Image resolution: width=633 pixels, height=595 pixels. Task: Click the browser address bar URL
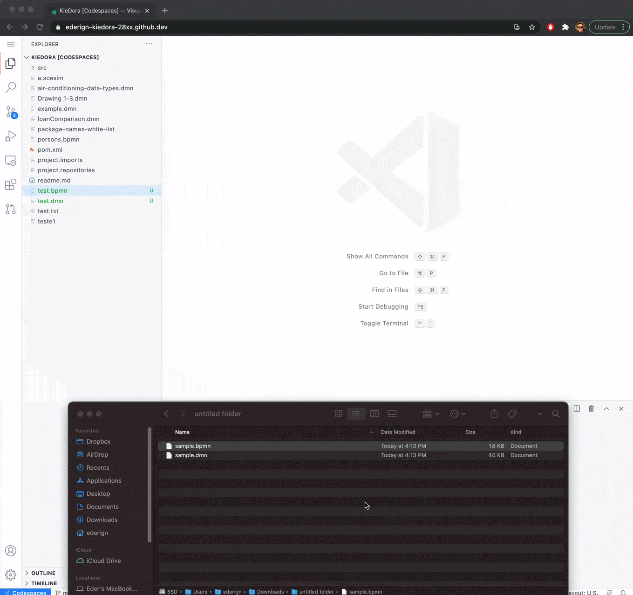click(x=116, y=27)
